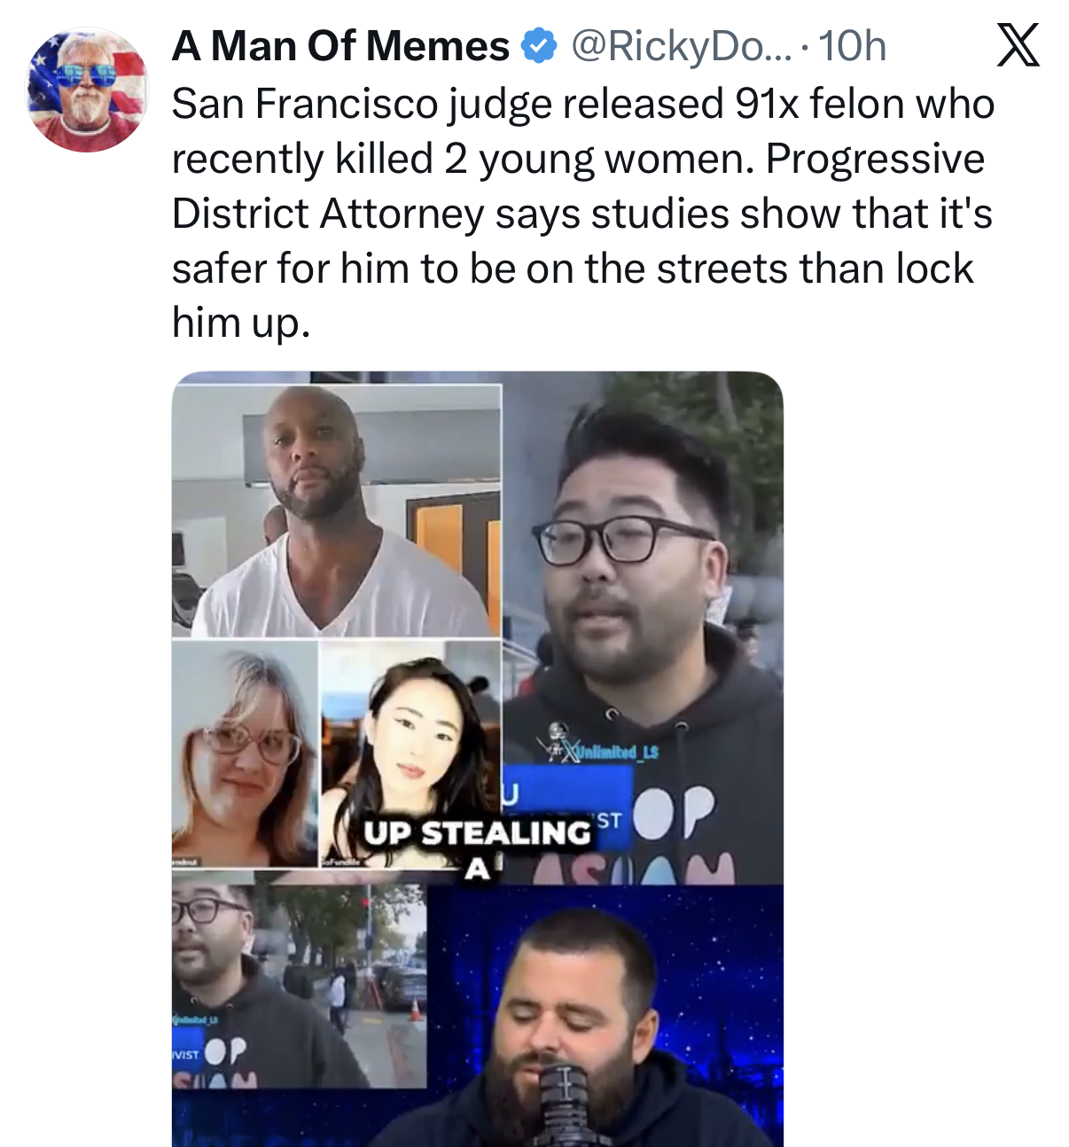Click the small inset street-scene video clip
The width and height of the screenshot is (1069, 1147).
click(299, 986)
